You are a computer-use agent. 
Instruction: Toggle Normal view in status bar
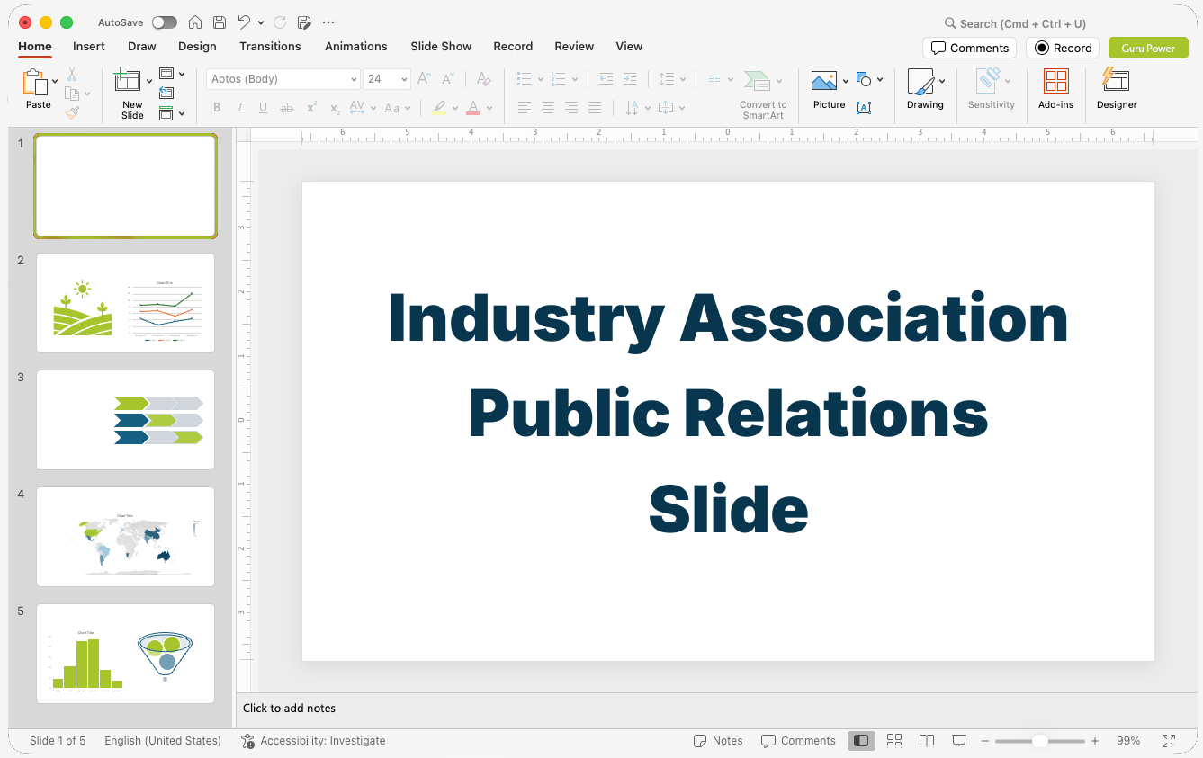(861, 741)
